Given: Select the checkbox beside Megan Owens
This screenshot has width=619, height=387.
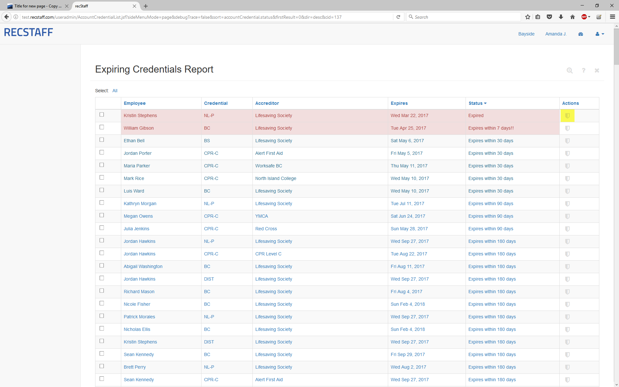Looking at the screenshot, I should 102,215.
